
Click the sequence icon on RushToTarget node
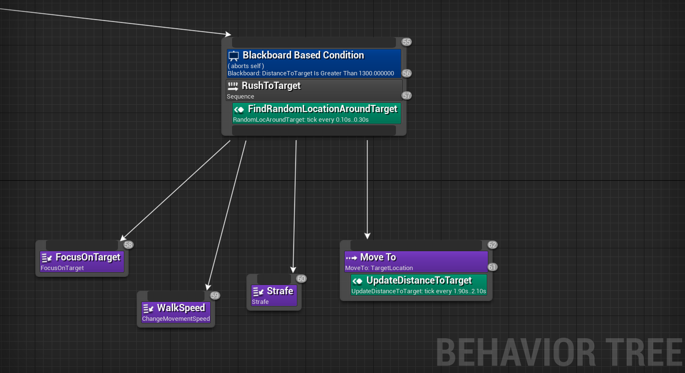(233, 86)
